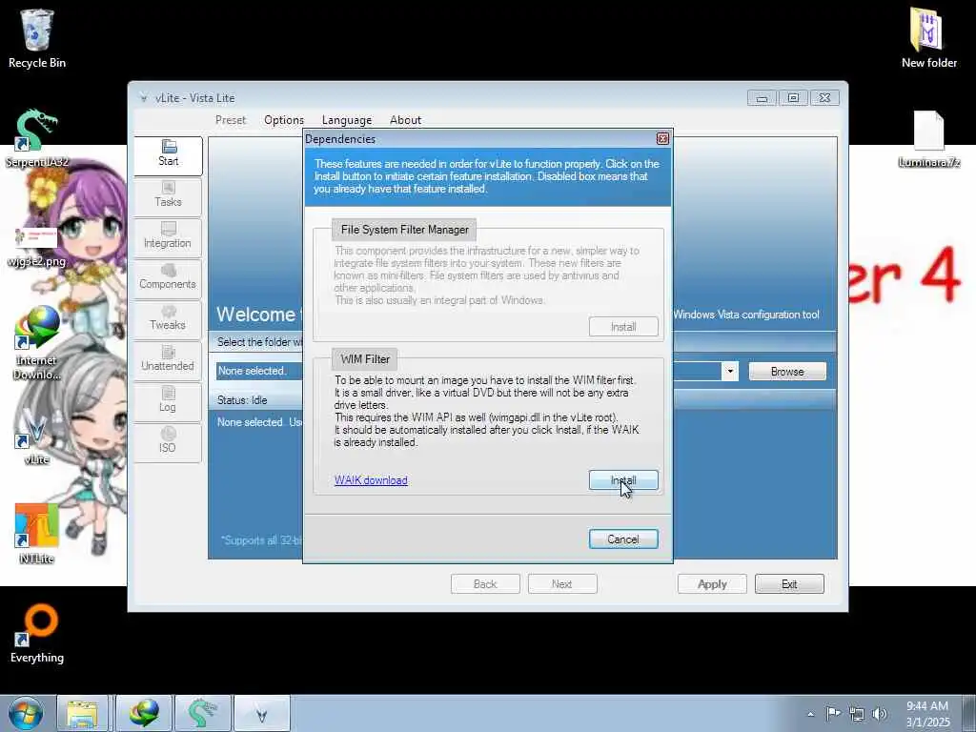Open Action Center flag tray icon
The image size is (976, 732).
click(833, 713)
